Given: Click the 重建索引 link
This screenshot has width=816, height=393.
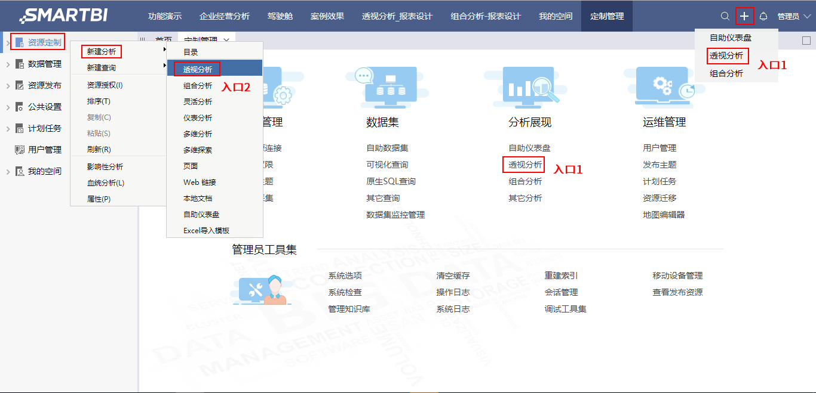Looking at the screenshot, I should click(561, 276).
